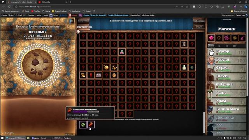Open the twitter link
249x140 pixels.
pyautogui.click(x=39, y=15)
